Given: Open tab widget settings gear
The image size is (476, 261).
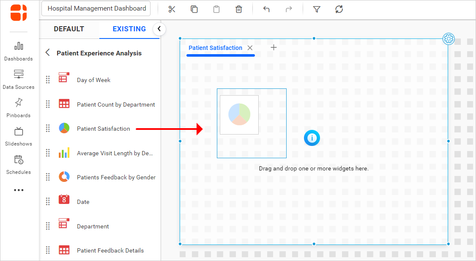Looking at the screenshot, I should click(x=448, y=39).
